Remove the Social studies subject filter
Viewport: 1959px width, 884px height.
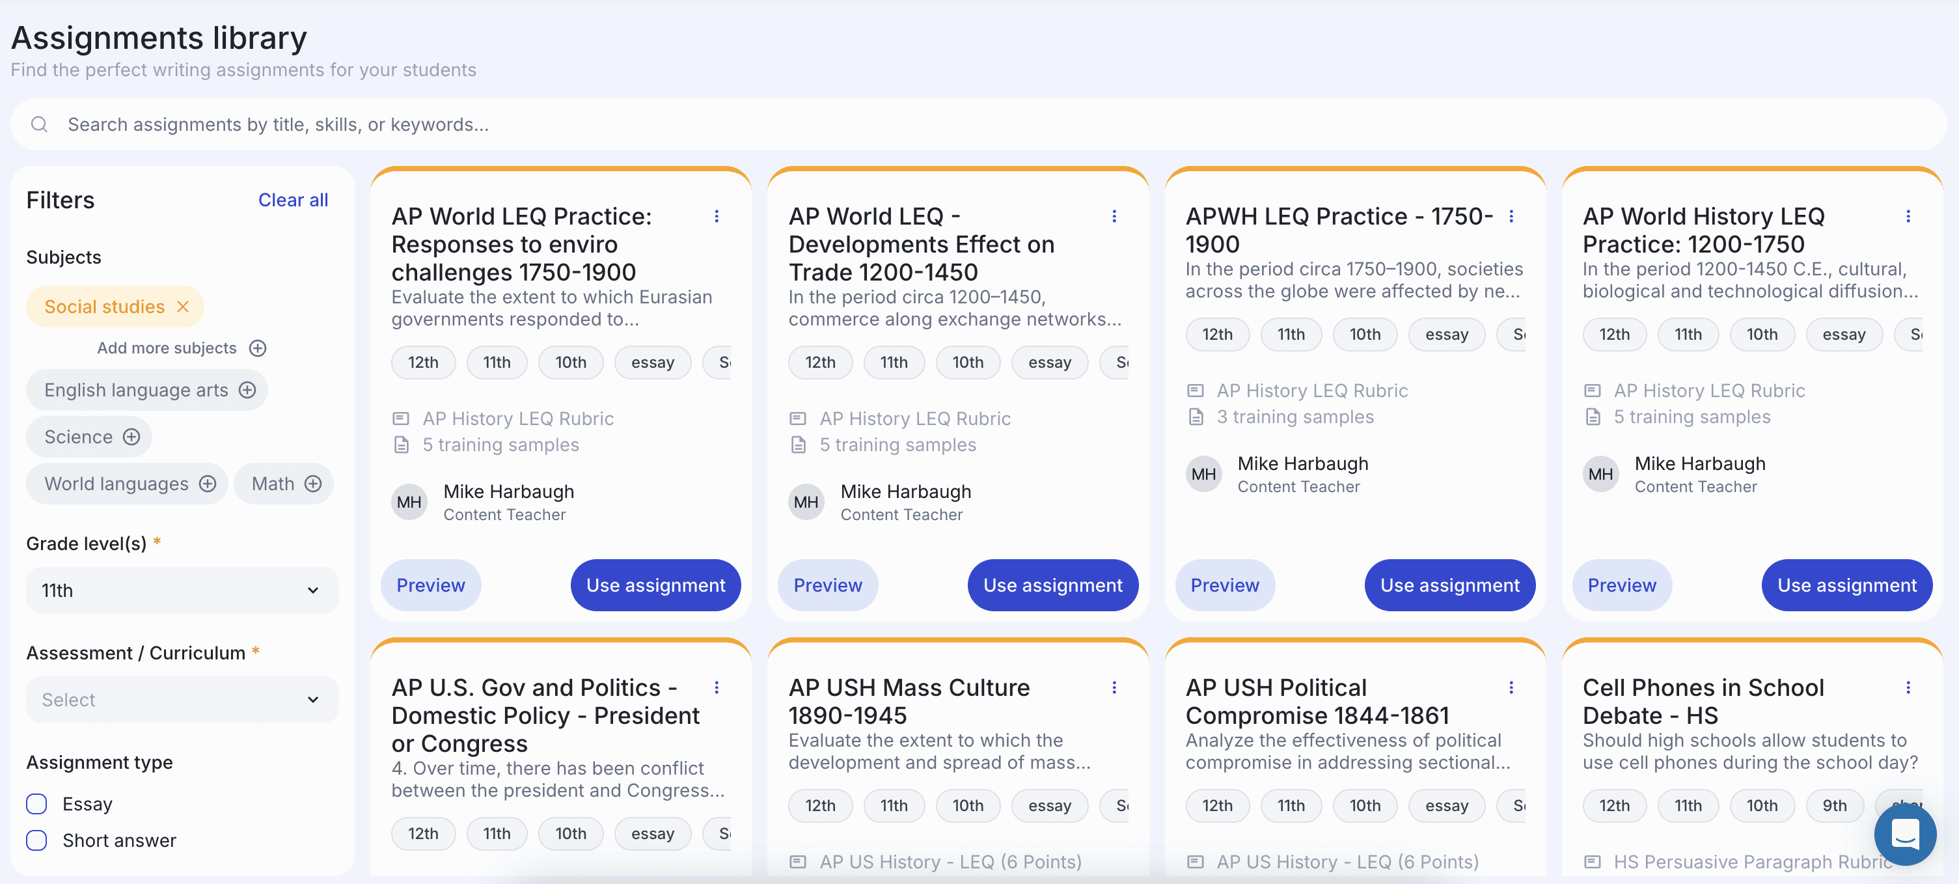point(182,307)
